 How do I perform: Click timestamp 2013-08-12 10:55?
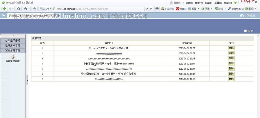click(187, 79)
